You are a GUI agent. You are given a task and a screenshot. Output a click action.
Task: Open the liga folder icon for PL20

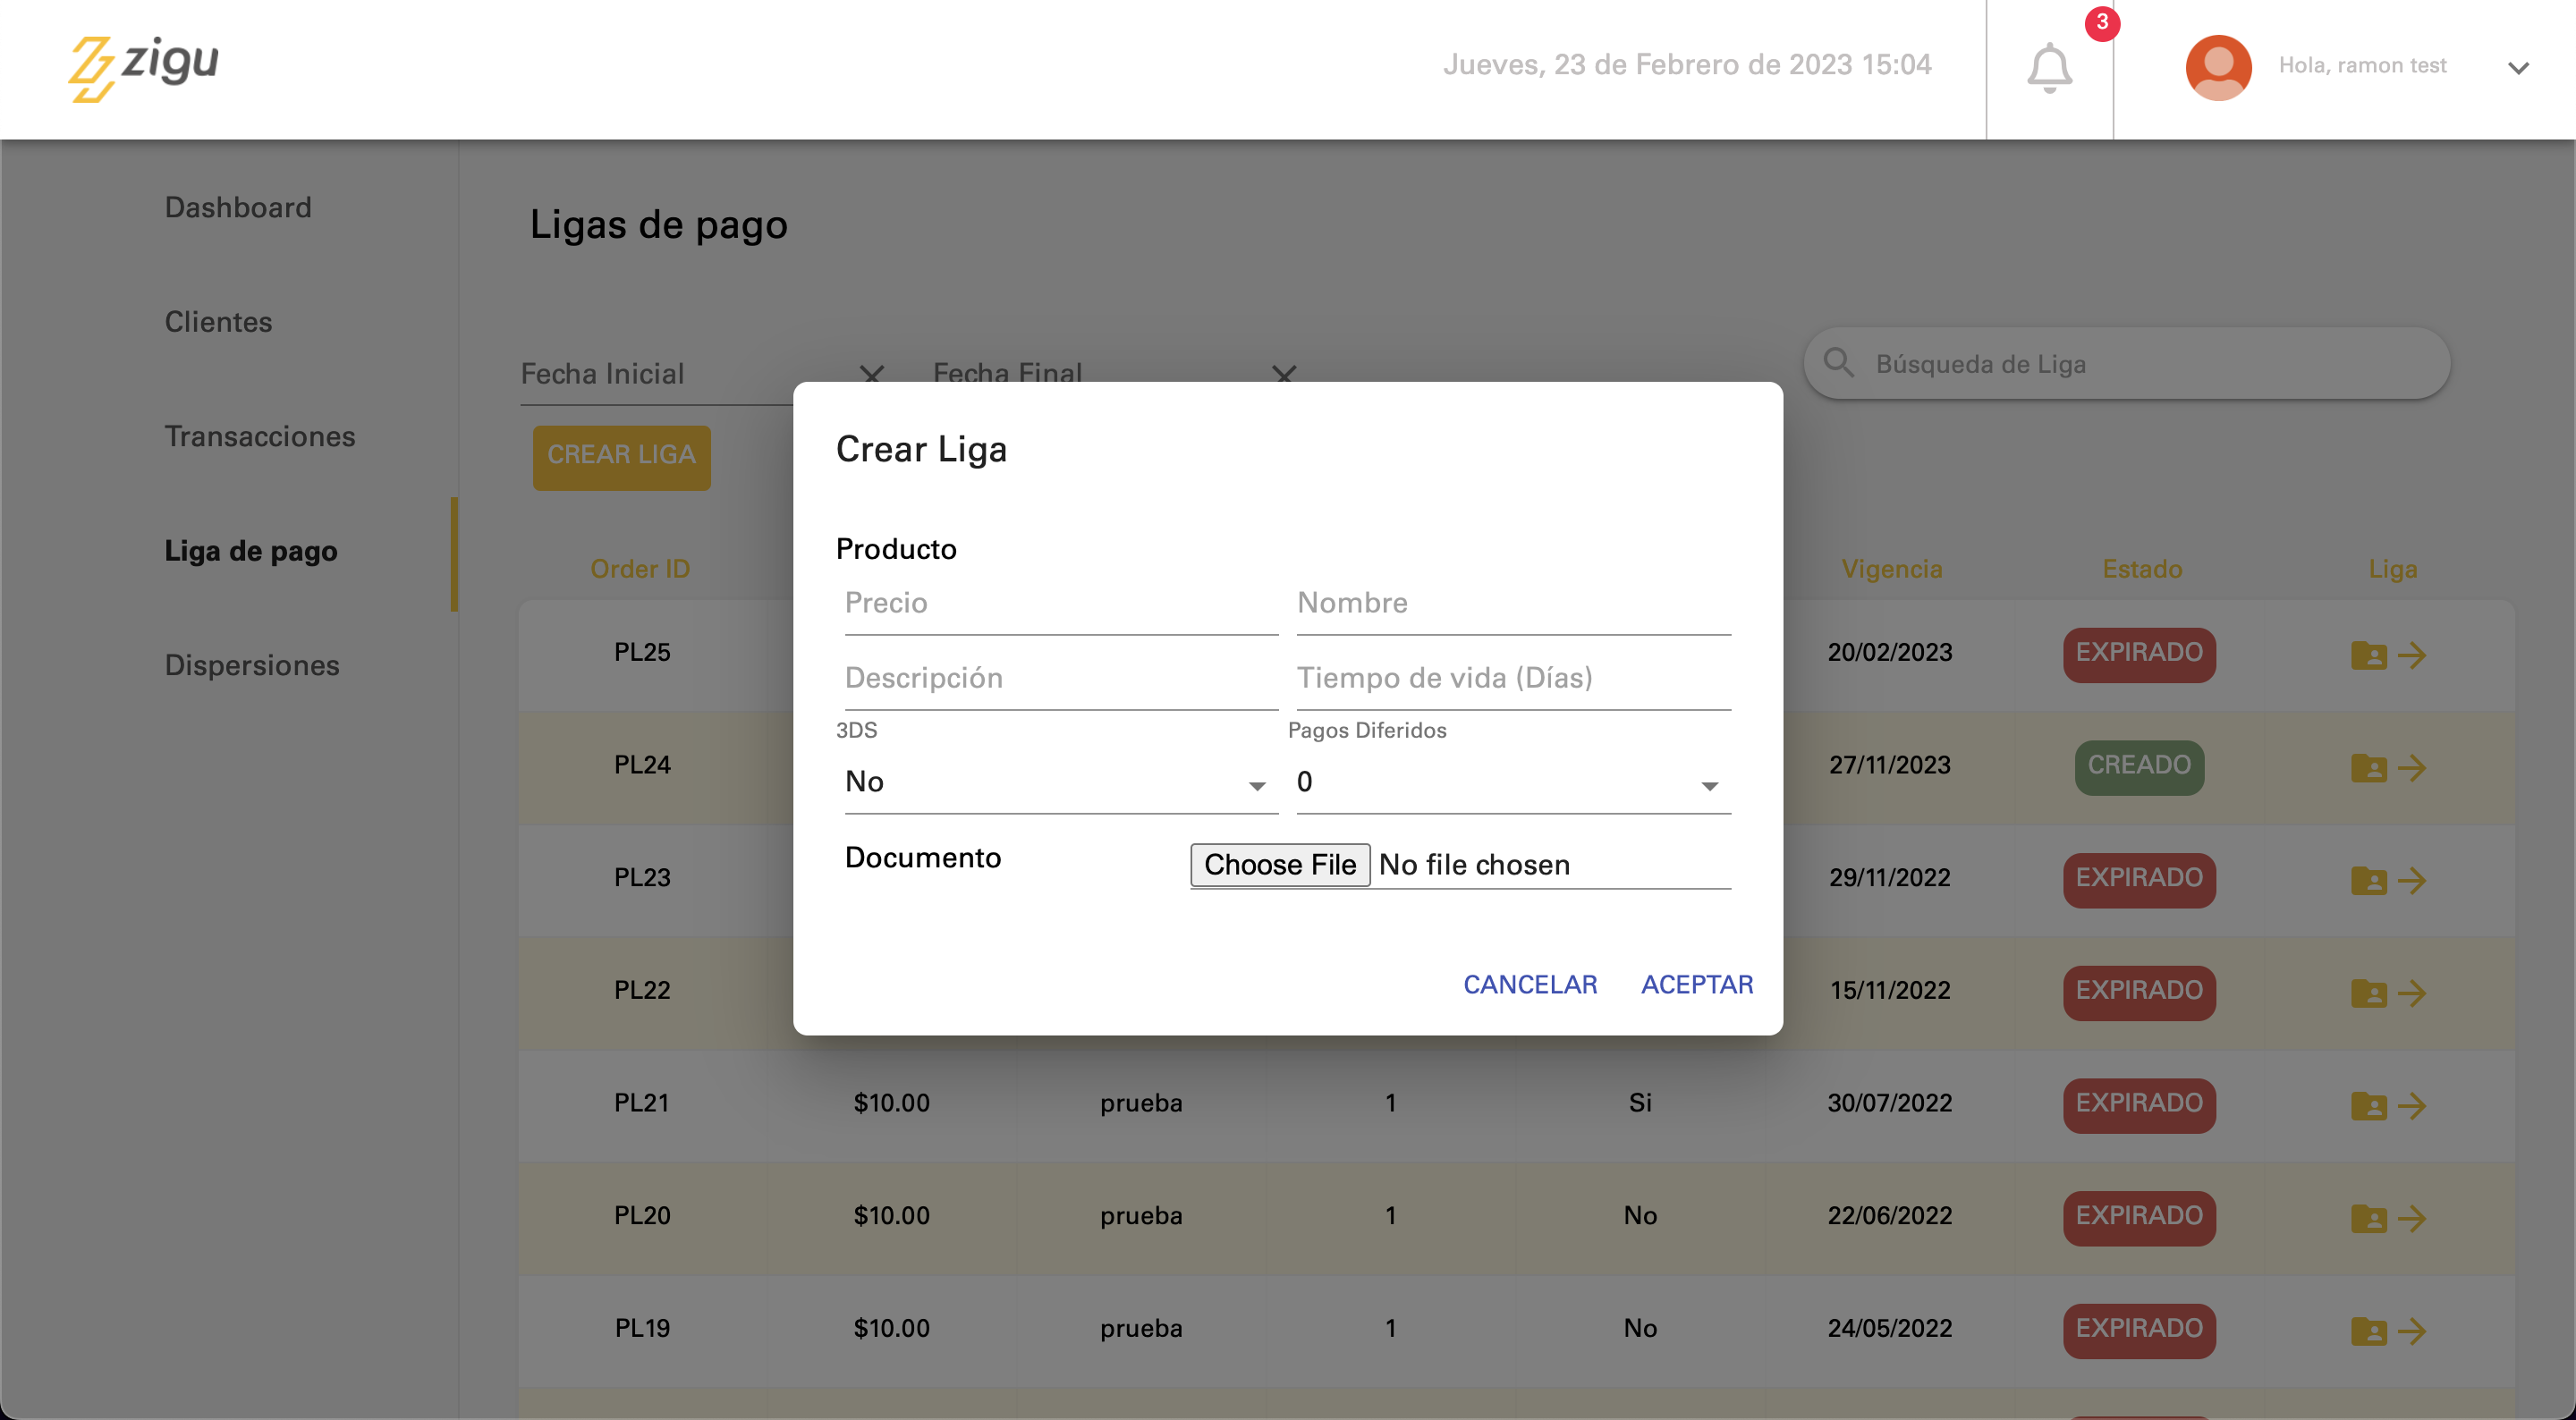tap(2368, 1218)
